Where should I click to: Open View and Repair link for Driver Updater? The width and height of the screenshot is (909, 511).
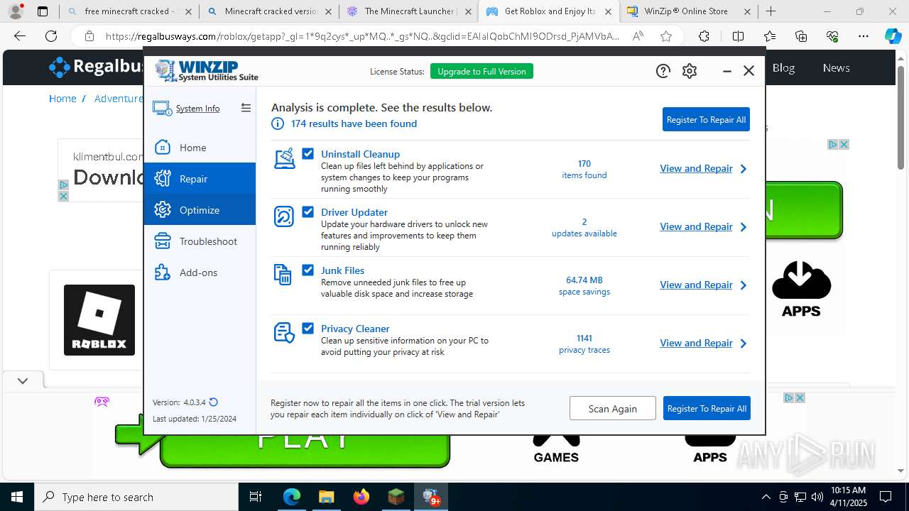[696, 226]
